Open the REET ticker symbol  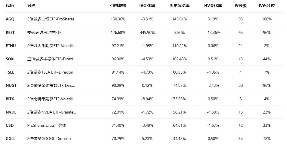(x=10, y=32)
